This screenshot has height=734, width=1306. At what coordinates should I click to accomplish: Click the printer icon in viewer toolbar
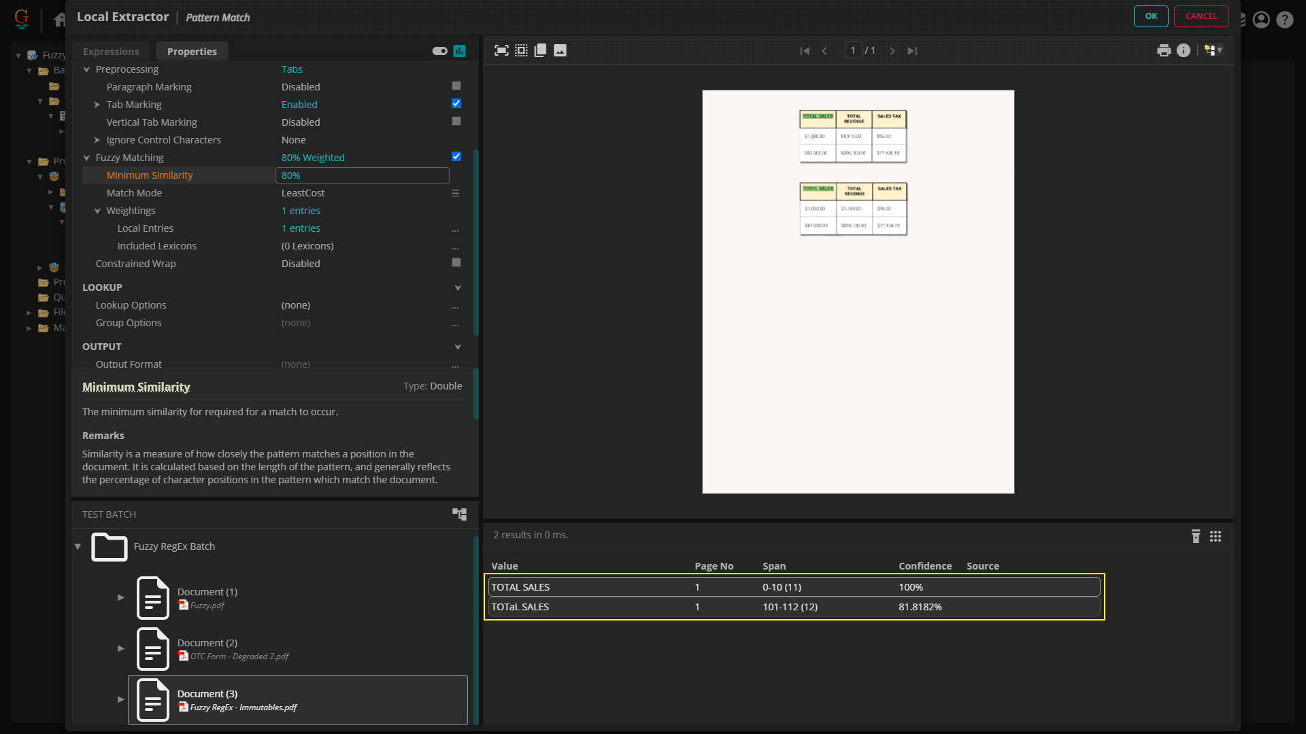[x=1164, y=50]
